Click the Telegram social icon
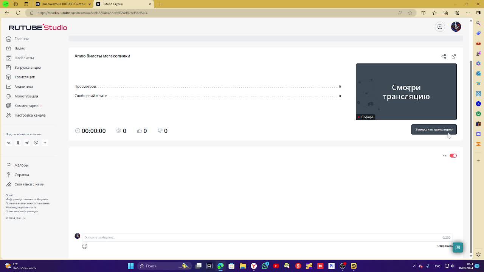 (x=27, y=143)
